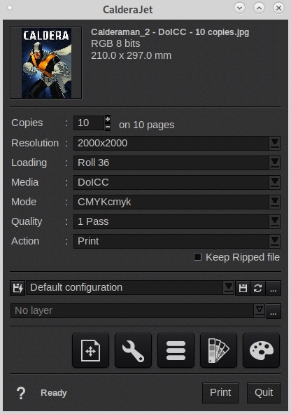This screenshot has height=414, width=291.
Task: Open more configuration options ellipsis button
Action: point(274,288)
